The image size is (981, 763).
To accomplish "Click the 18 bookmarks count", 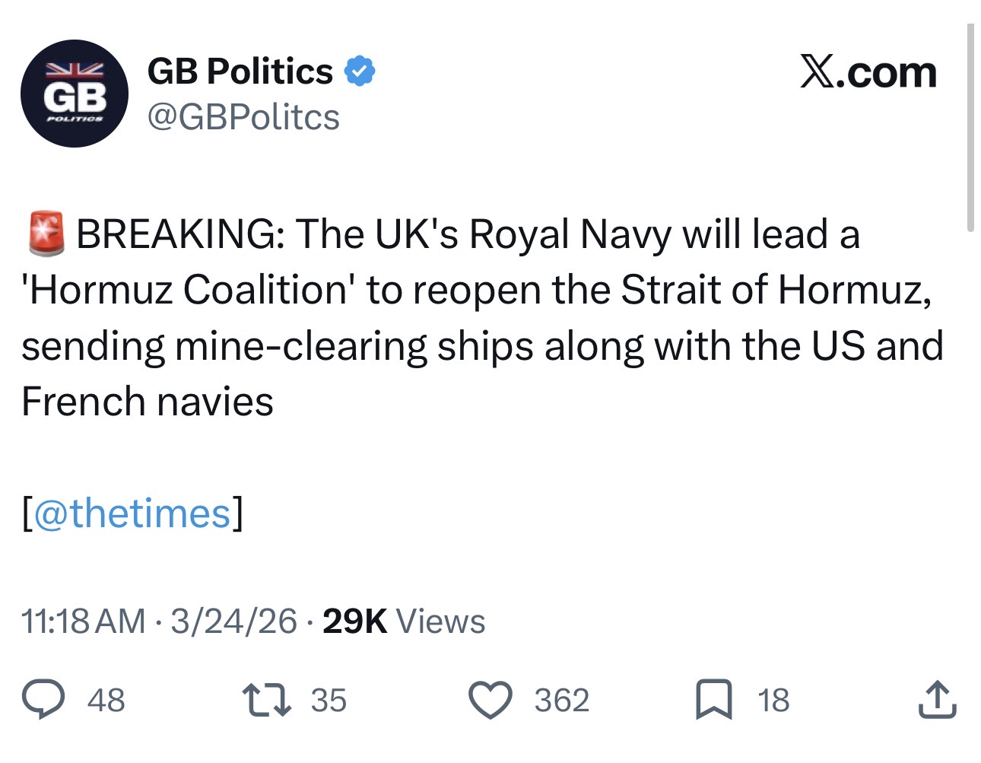I will tap(773, 701).
